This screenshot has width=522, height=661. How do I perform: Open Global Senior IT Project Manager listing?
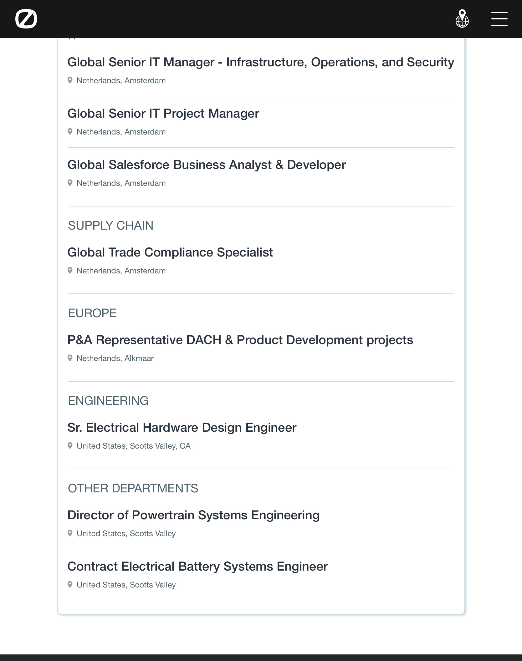tap(163, 113)
